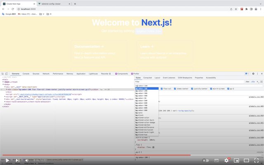Expand the next-route-announcer node
The image size is (264, 165).
[5, 102]
